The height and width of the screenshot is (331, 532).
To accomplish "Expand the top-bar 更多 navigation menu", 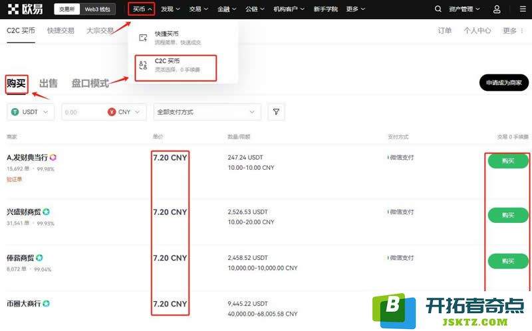I will click(356, 9).
